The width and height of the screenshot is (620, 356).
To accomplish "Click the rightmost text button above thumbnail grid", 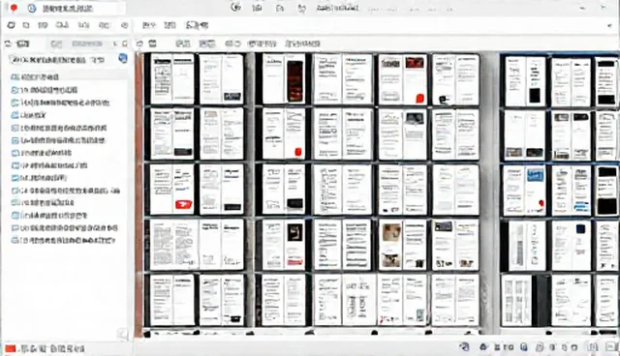I will (303, 44).
